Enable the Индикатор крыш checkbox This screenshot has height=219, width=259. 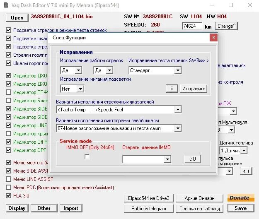click(8, 134)
